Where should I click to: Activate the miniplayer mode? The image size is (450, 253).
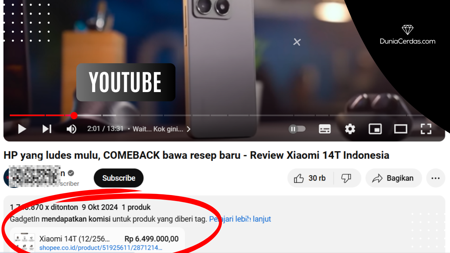[x=375, y=129]
